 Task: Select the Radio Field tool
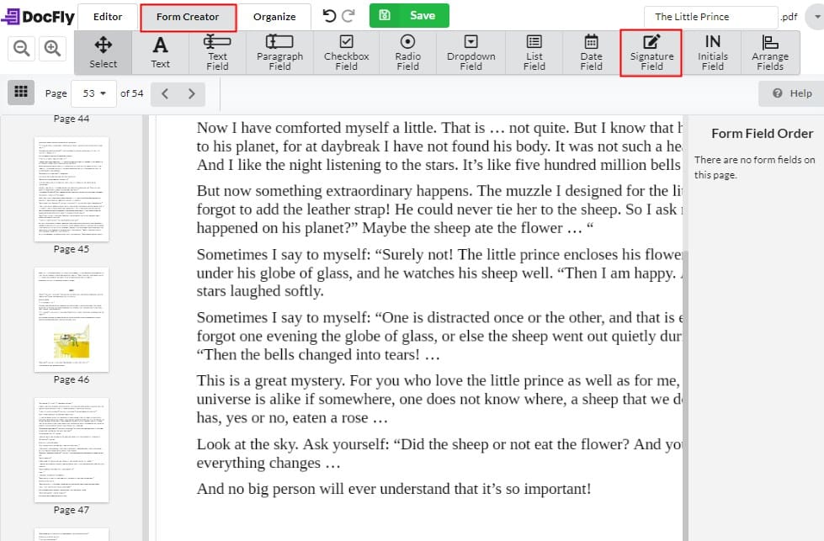click(407, 52)
